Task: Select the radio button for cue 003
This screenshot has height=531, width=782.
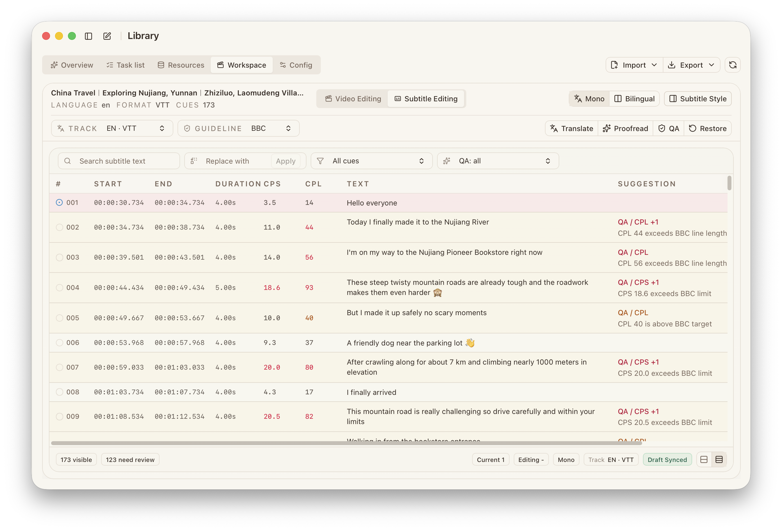Action: click(59, 257)
